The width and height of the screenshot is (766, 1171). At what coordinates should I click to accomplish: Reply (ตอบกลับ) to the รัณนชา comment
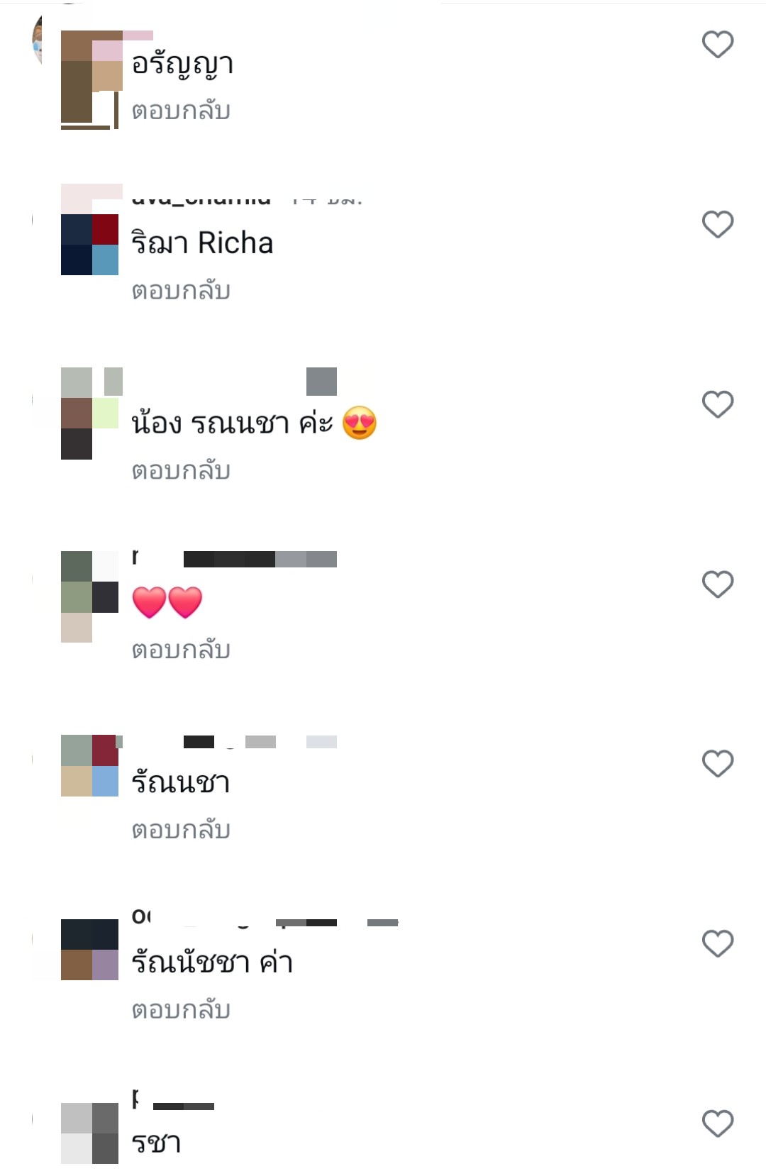point(181,831)
